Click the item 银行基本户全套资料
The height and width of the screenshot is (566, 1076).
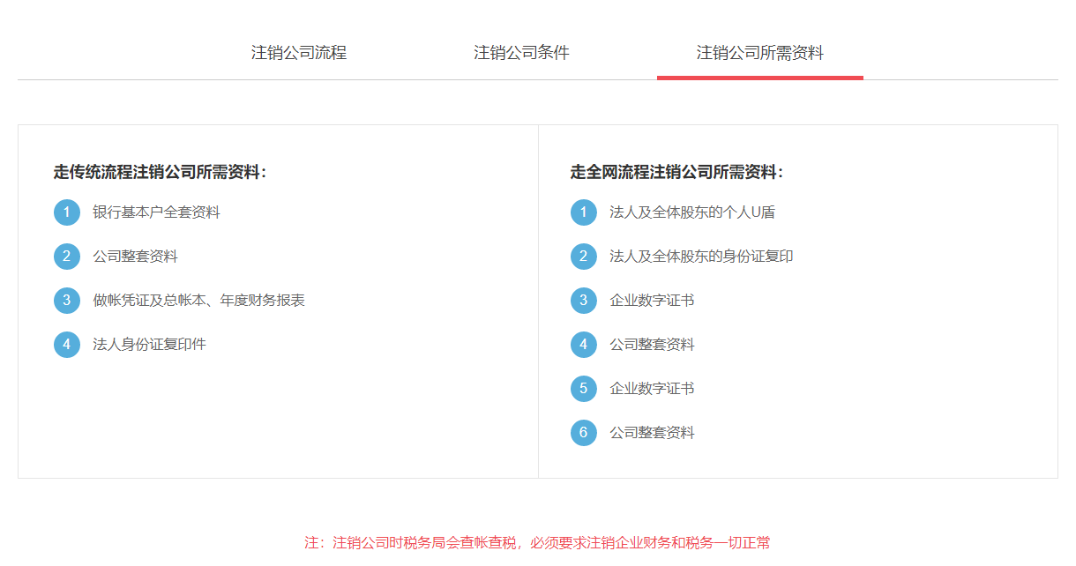[159, 212]
